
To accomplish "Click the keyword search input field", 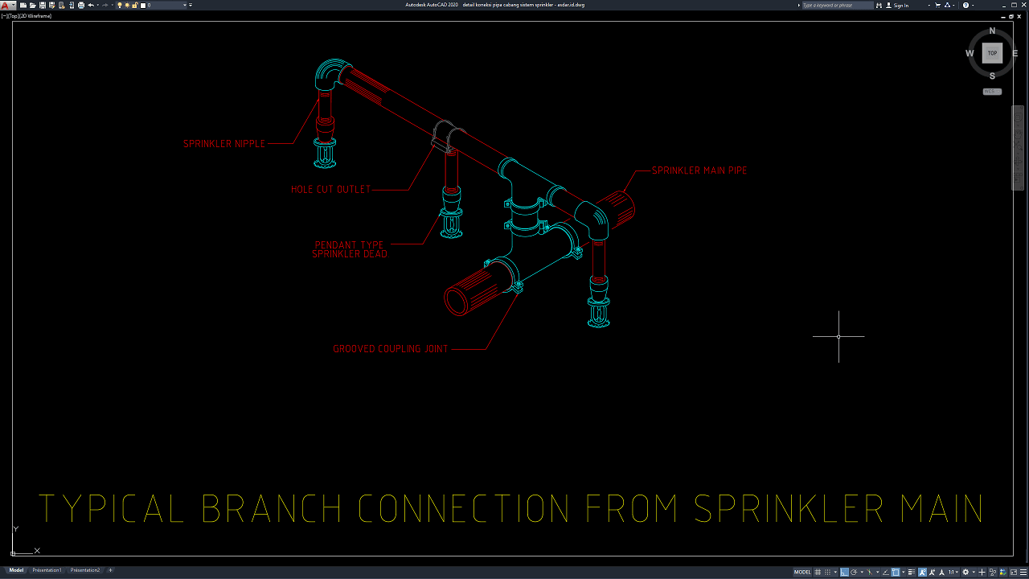I will [836, 5].
